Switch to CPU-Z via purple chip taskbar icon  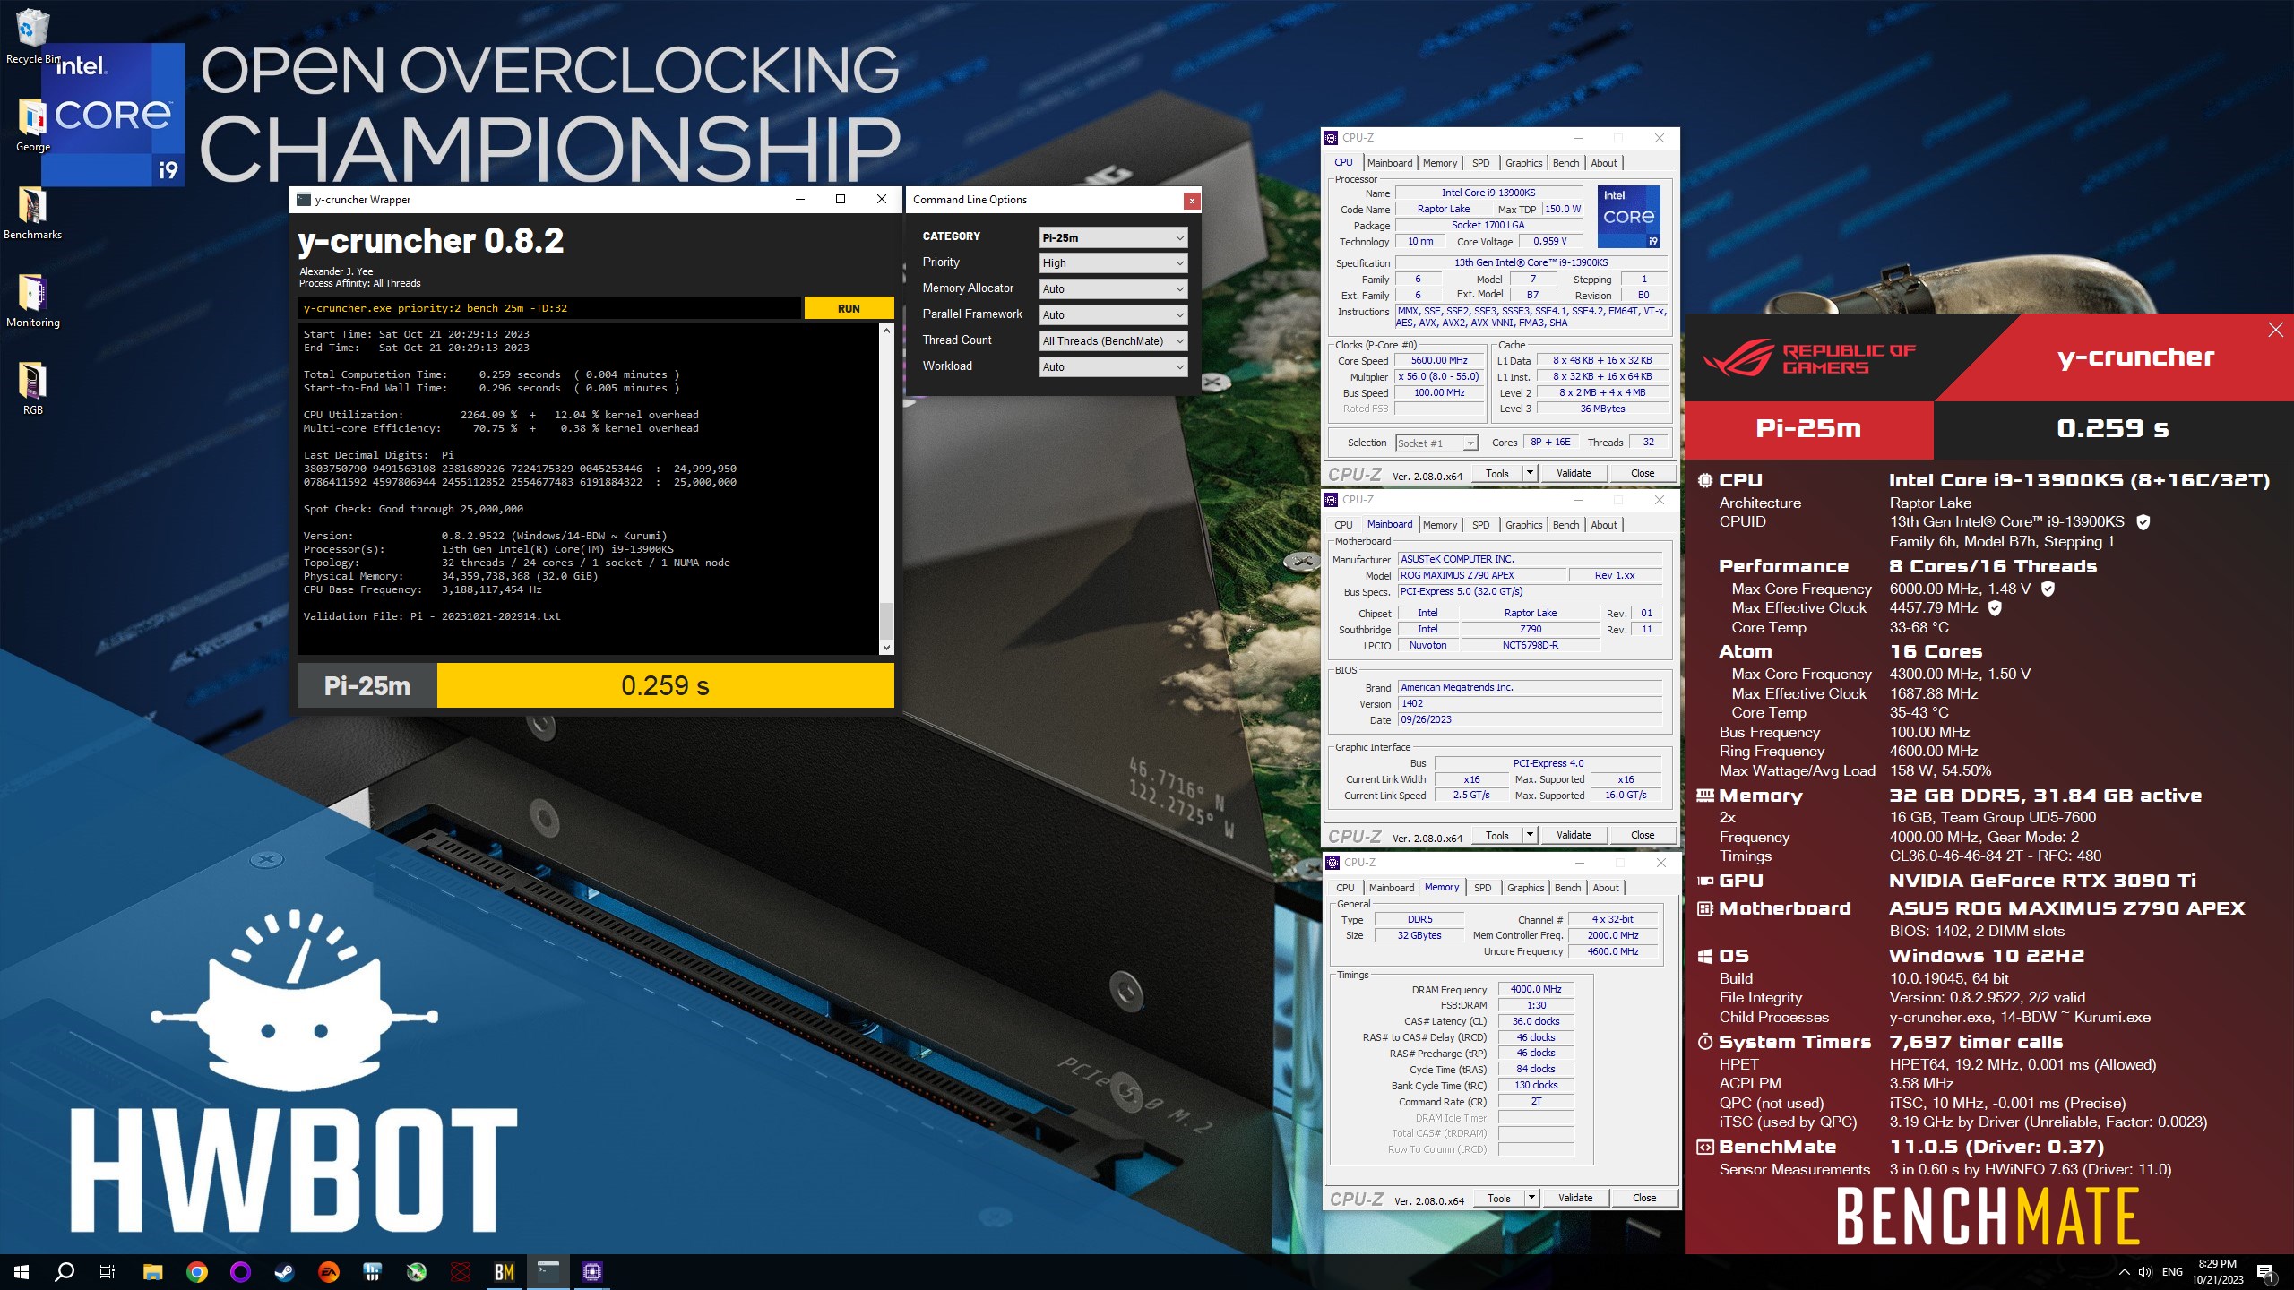[x=591, y=1271]
